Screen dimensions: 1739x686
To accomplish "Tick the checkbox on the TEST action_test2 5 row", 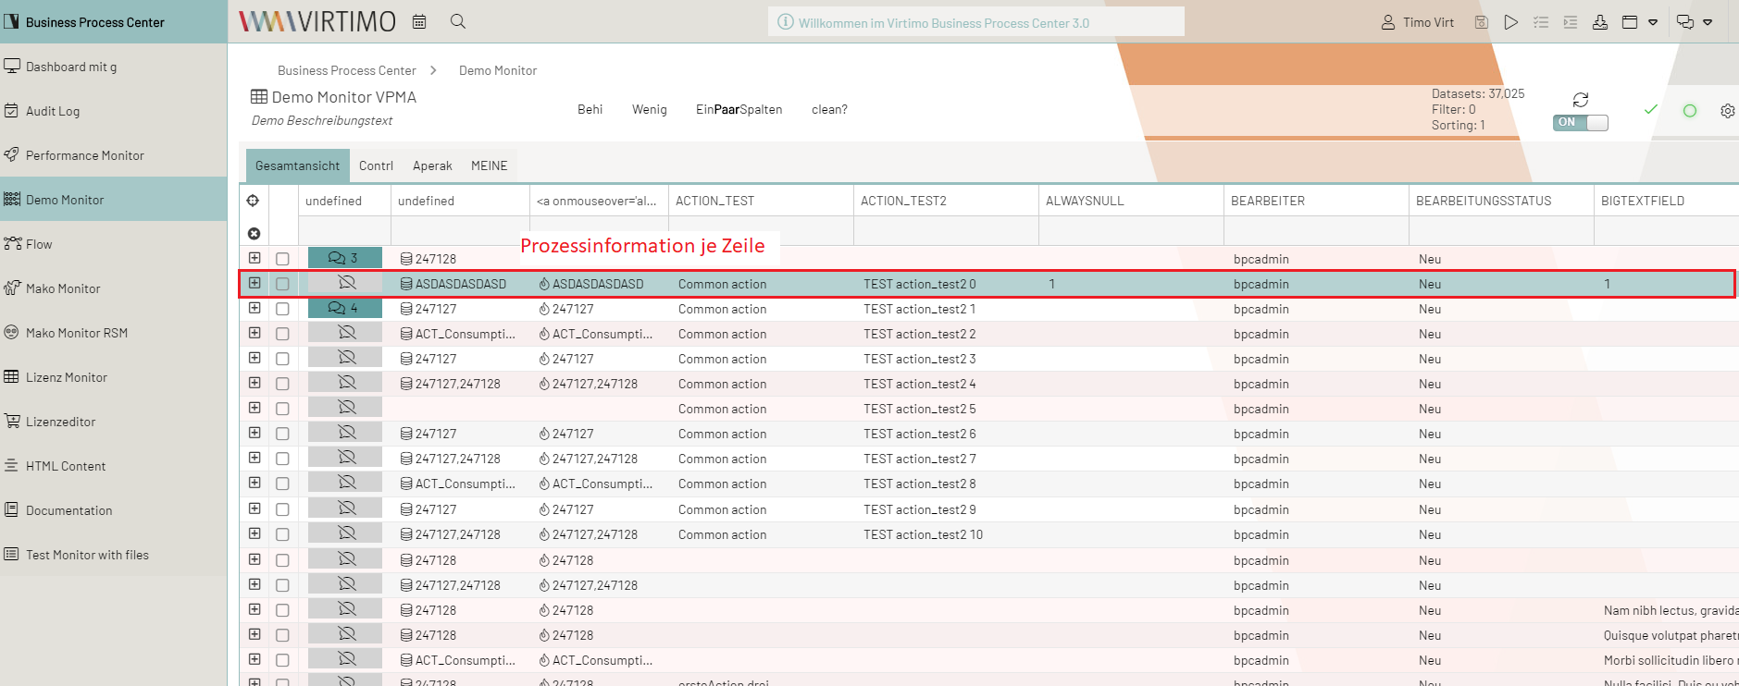I will click(x=282, y=409).
